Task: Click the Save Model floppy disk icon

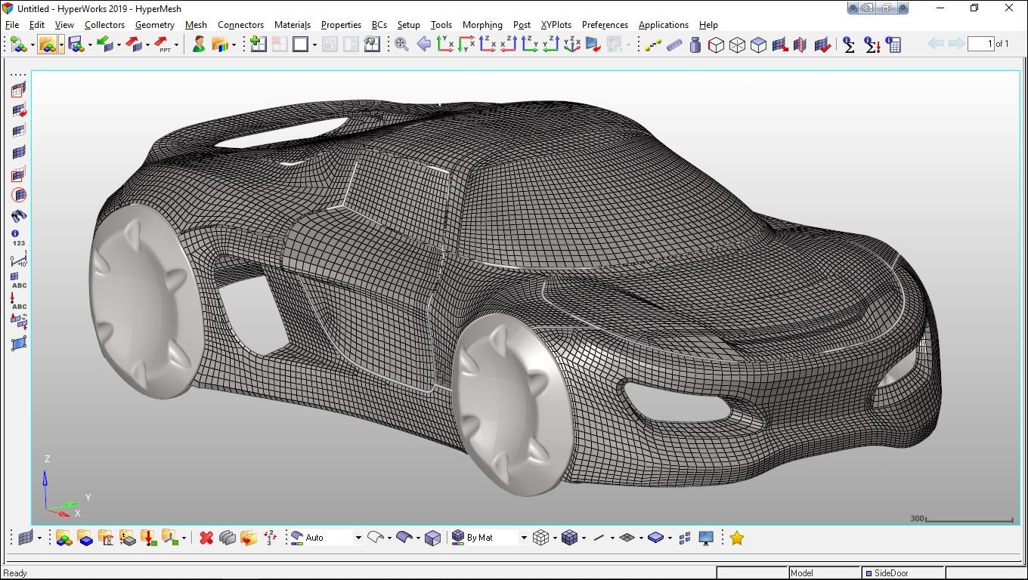Action: [x=76, y=45]
